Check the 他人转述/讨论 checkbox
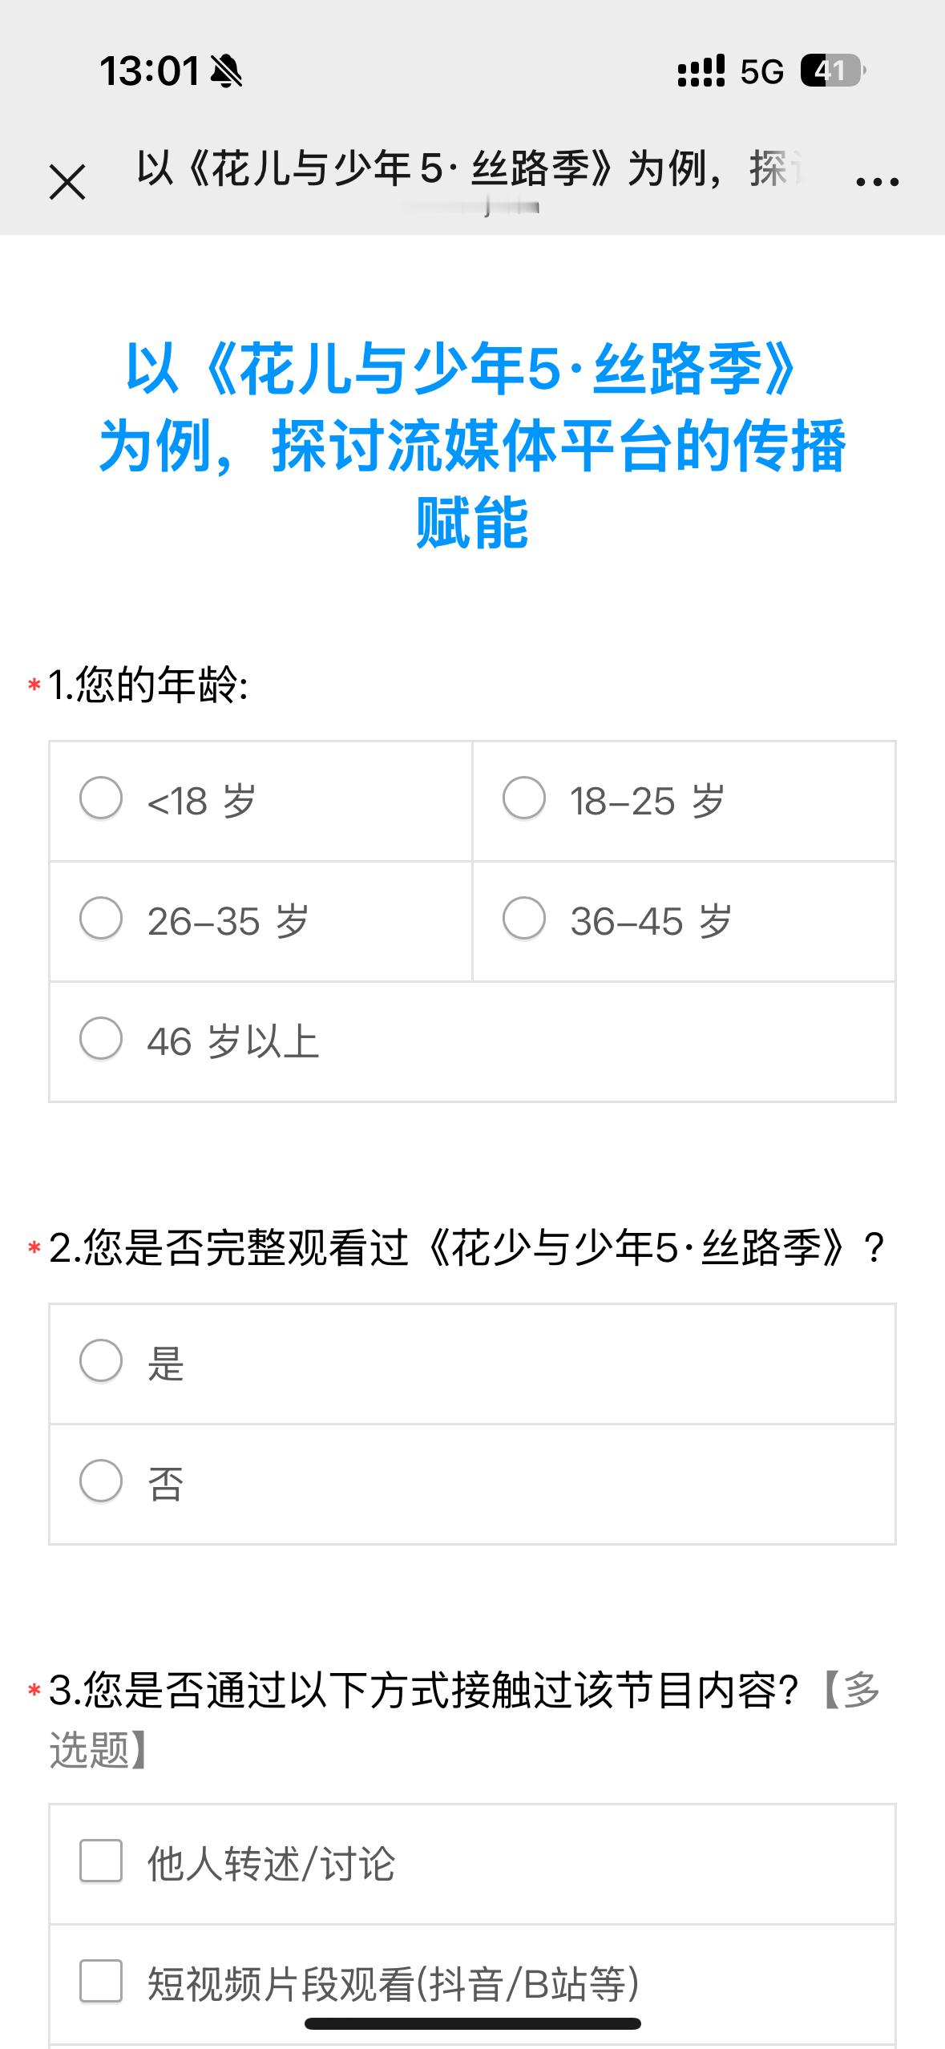The image size is (945, 2049). pos(101,1861)
